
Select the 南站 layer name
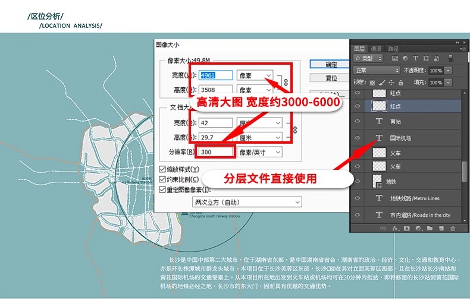(396, 121)
